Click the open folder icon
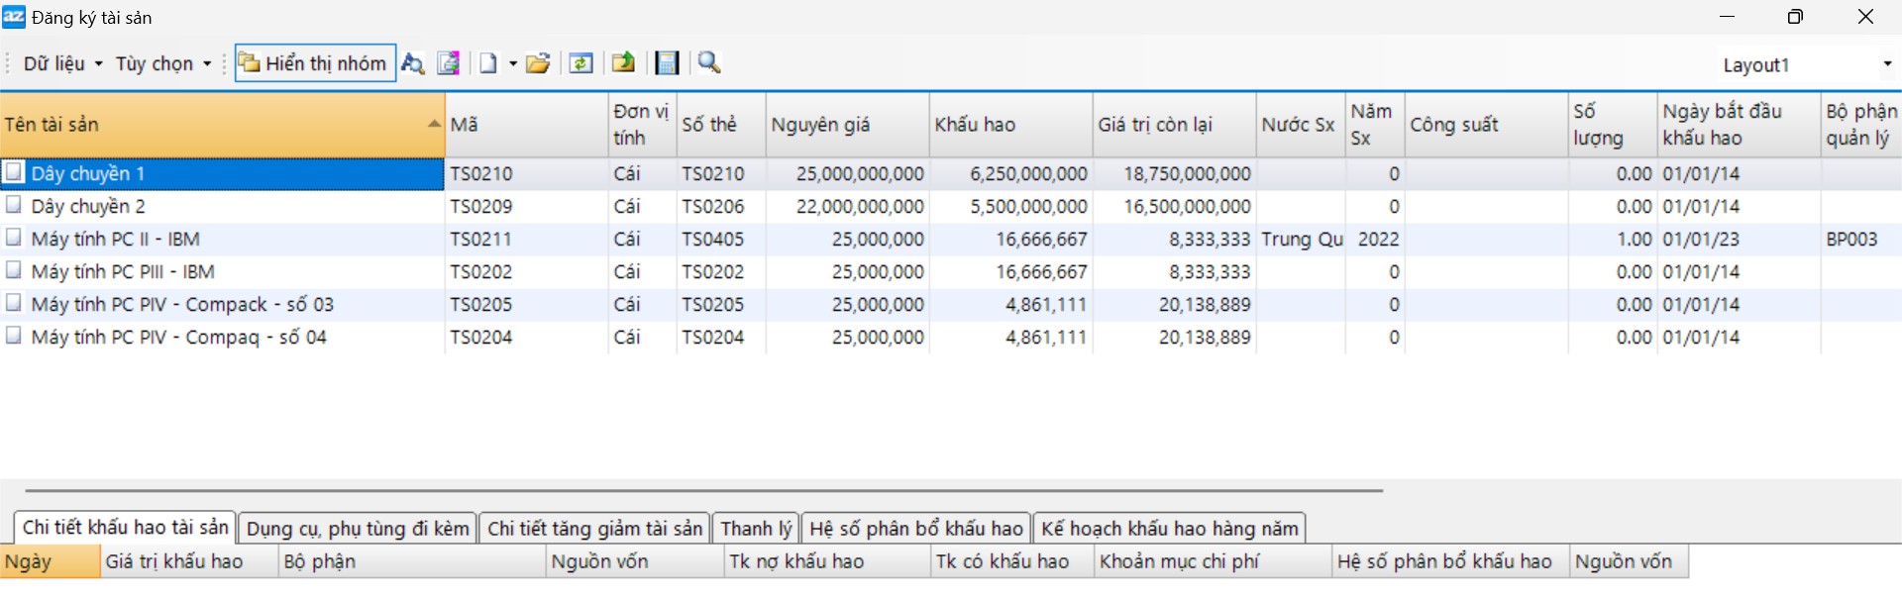The image size is (1902, 599). [x=538, y=63]
